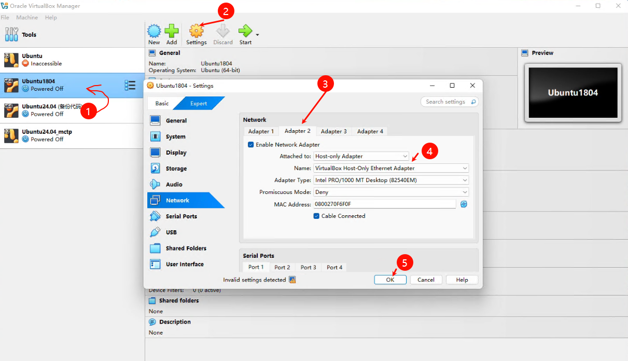Click the invalid settings warning icon
This screenshot has height=361, width=628.
pyautogui.click(x=292, y=280)
